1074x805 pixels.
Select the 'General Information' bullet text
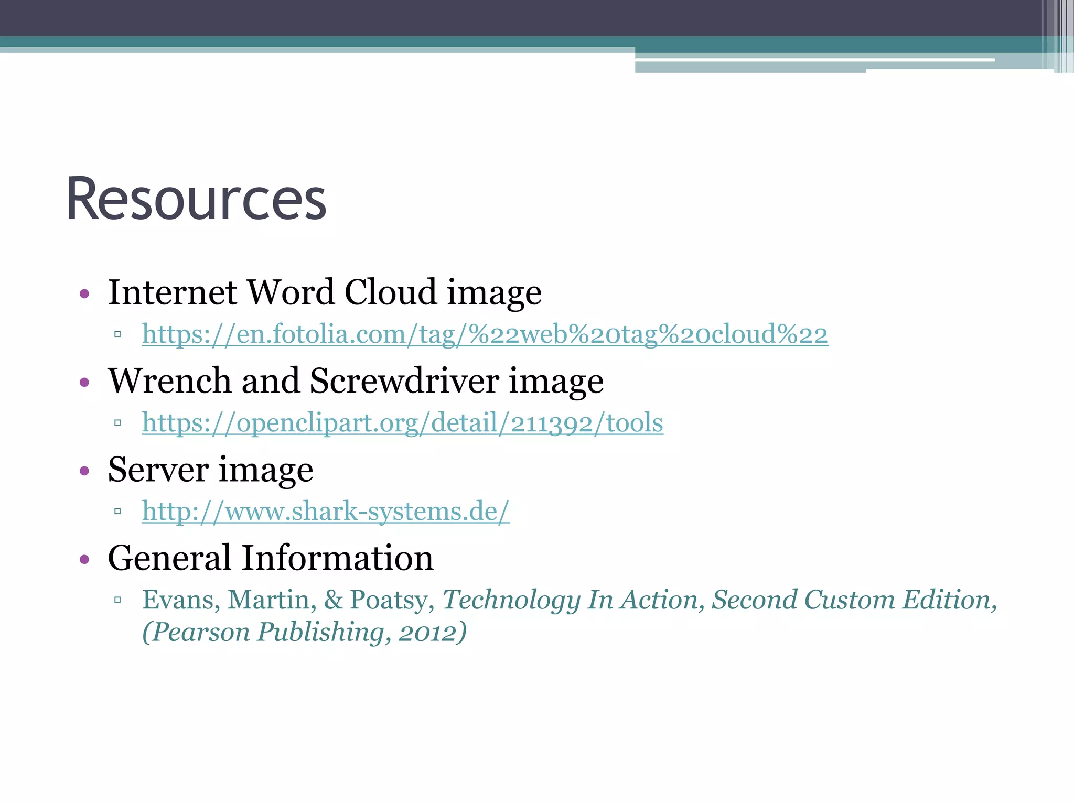(x=271, y=558)
